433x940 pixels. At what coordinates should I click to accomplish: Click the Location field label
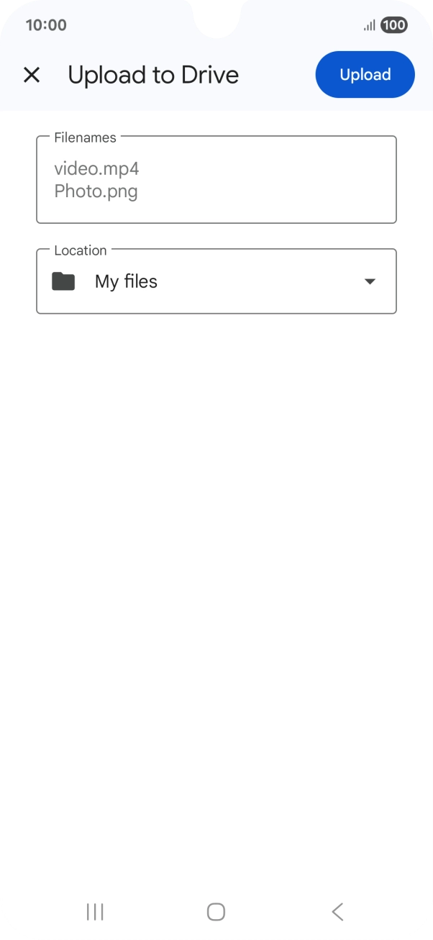80,250
